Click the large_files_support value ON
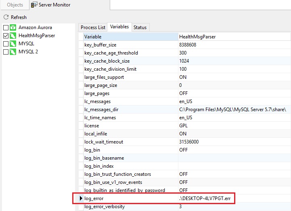291x211 pixels. coord(183,77)
